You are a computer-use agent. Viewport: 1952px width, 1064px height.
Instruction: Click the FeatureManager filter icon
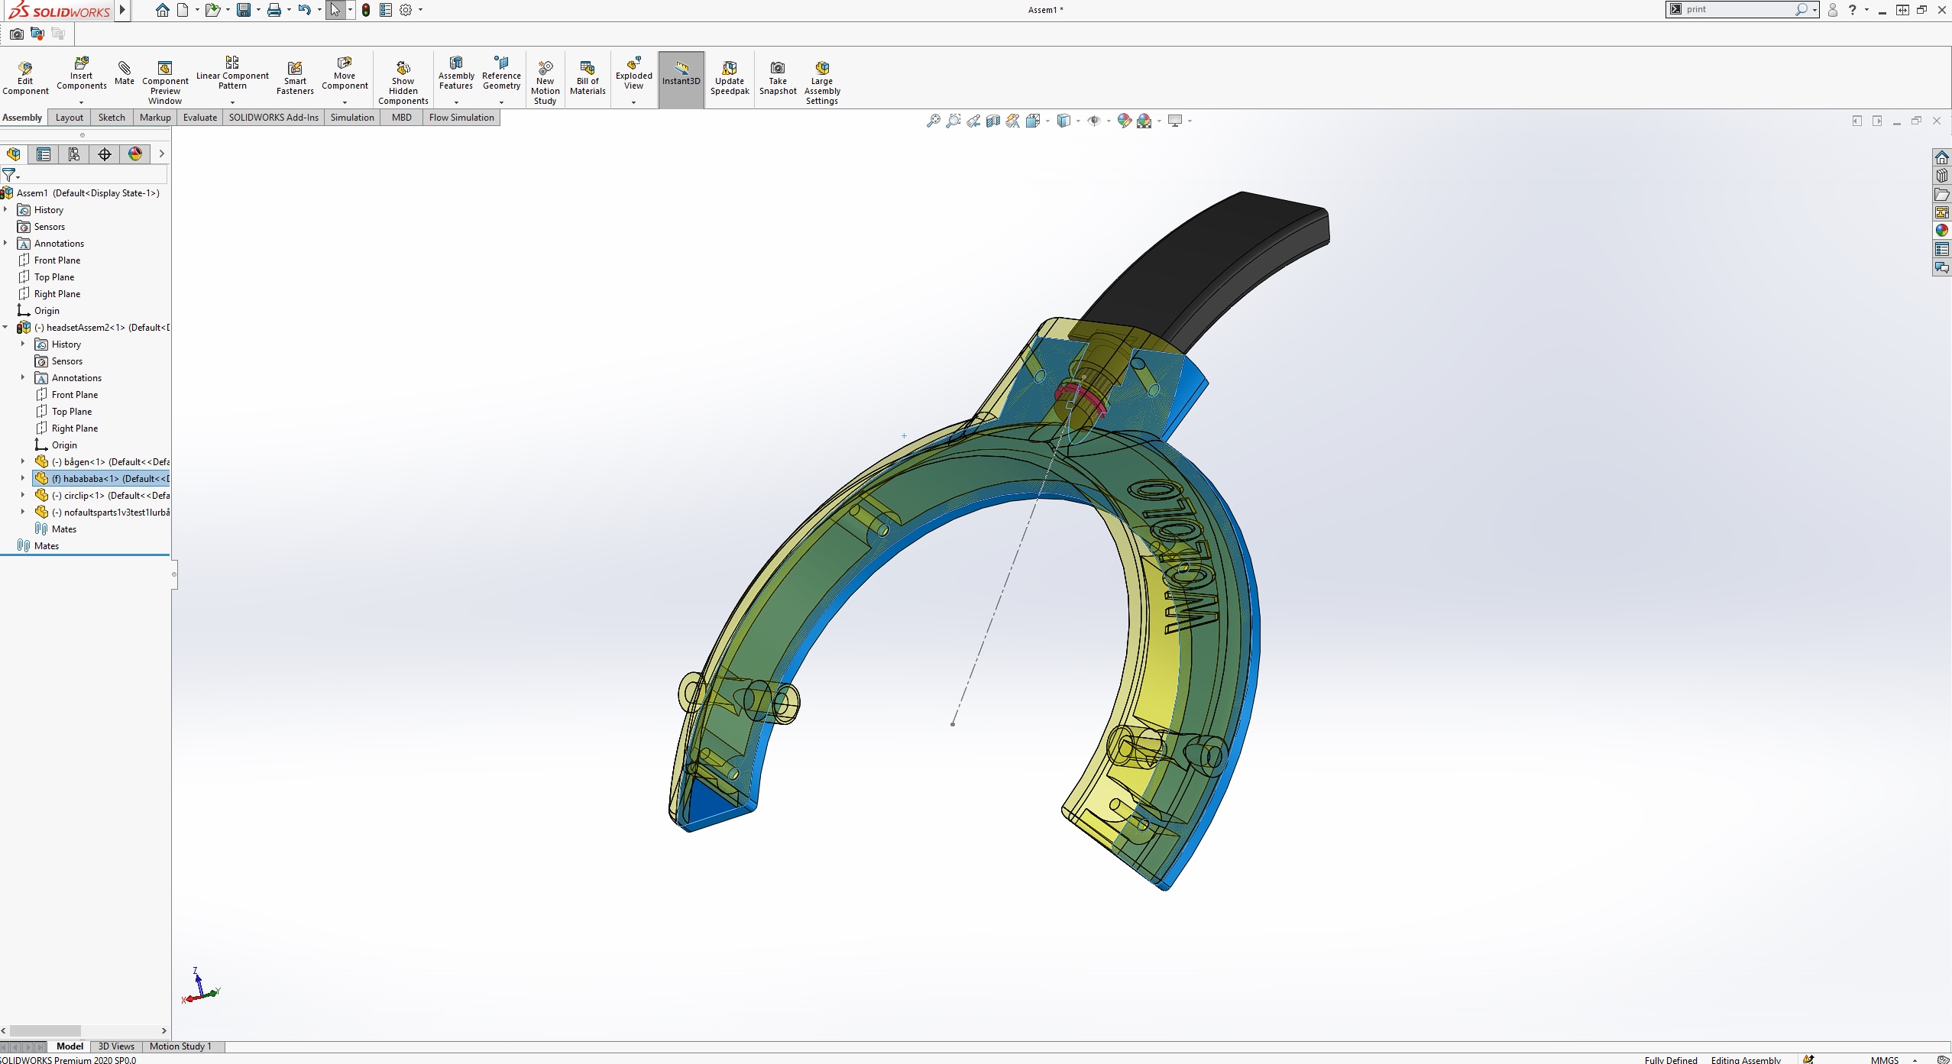[9, 175]
